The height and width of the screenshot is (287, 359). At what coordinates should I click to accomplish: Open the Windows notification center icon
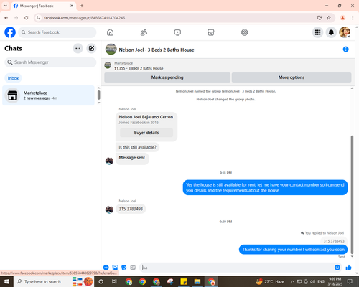click(350, 281)
